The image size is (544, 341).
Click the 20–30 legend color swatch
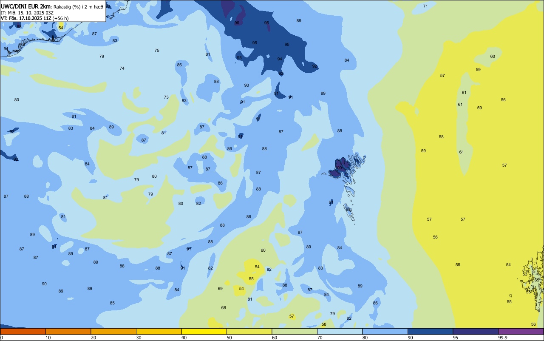113,332
